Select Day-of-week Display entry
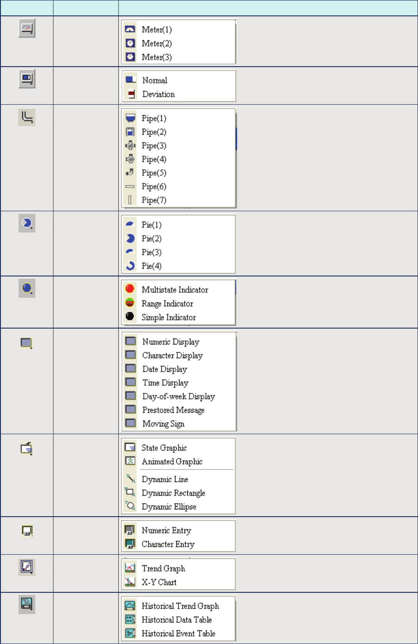Screen dimensions: 418x644 178,397
